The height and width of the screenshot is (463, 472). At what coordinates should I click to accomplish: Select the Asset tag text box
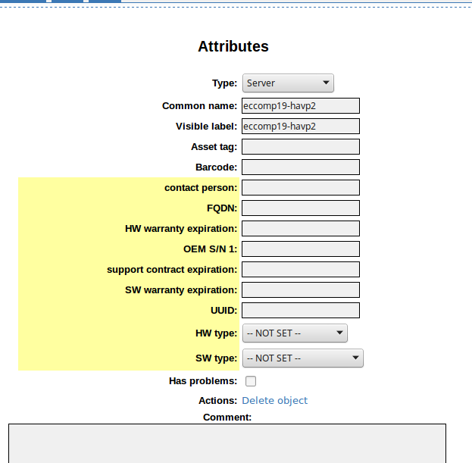(x=300, y=147)
